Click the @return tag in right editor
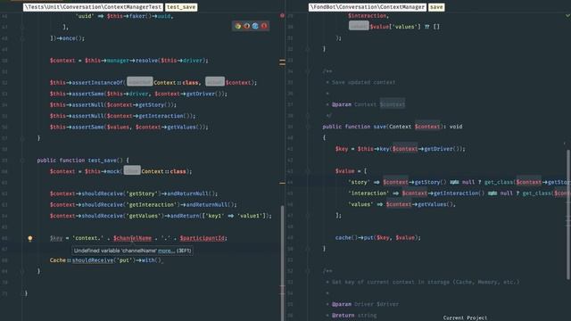The width and height of the screenshot is (571, 321). tap(343, 315)
